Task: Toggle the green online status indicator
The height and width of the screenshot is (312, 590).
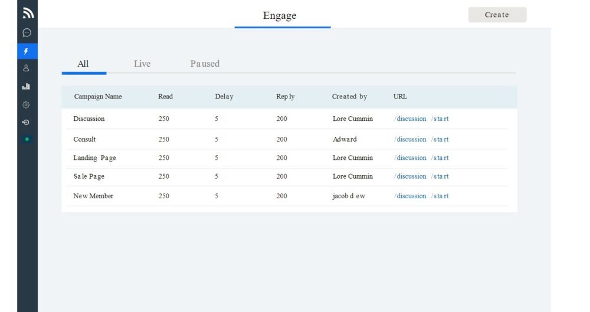Action: (x=27, y=139)
